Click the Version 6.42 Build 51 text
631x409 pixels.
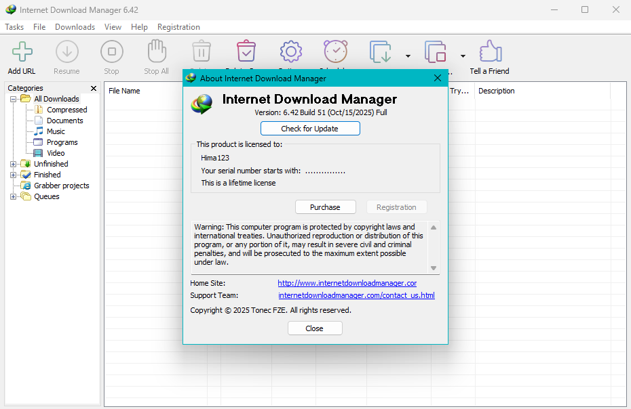point(321,112)
